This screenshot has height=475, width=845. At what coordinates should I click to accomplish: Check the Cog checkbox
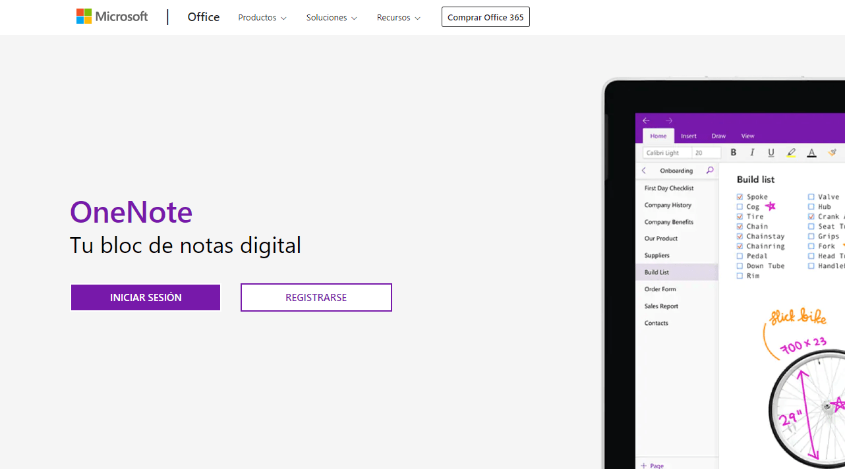pos(740,207)
